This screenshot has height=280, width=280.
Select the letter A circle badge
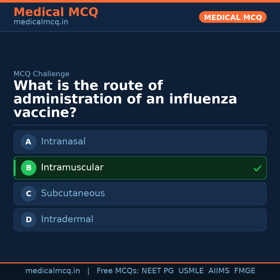pos(29,142)
